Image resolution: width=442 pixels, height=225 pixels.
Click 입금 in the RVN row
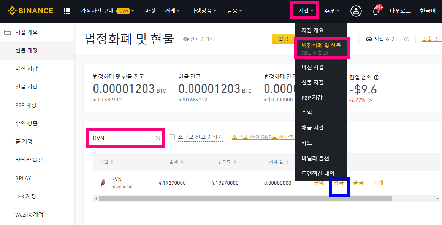tap(339, 183)
